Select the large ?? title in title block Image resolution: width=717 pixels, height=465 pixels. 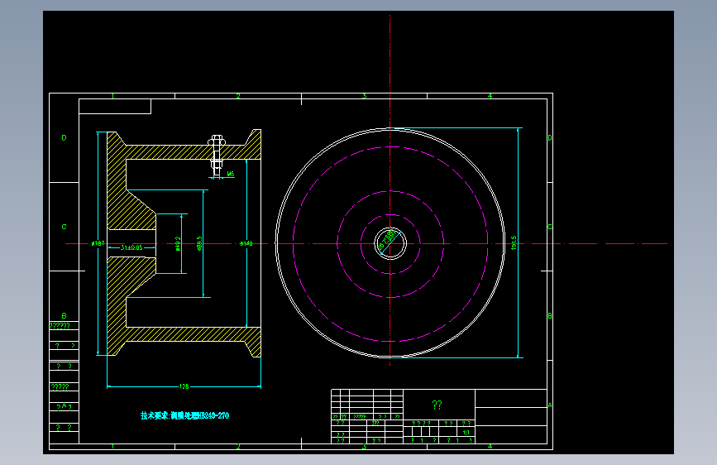[x=437, y=405]
